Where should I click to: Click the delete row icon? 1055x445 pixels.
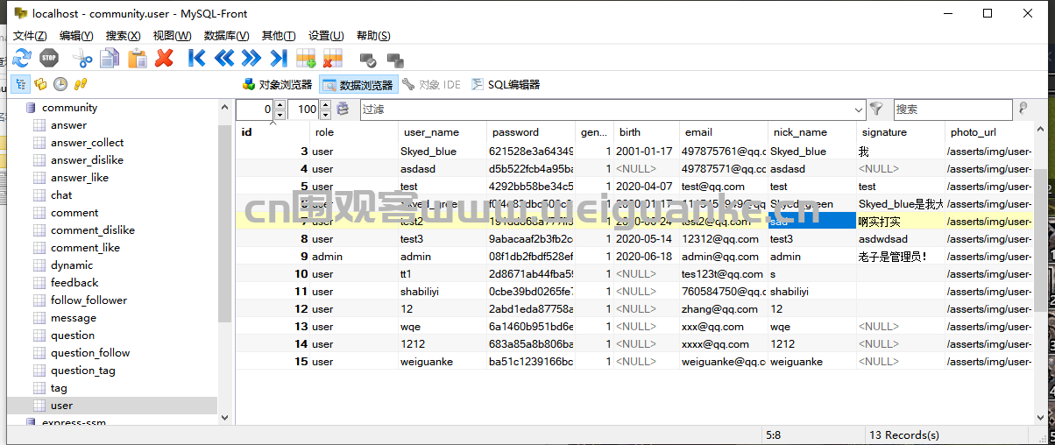333,59
